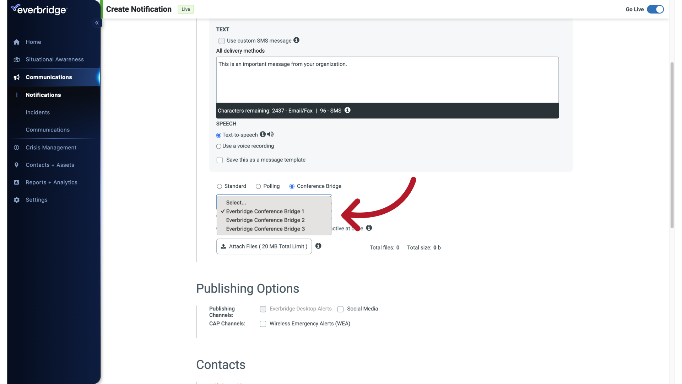The height and width of the screenshot is (384, 682).
Task: Click the Attach Files button
Action: coord(264,246)
